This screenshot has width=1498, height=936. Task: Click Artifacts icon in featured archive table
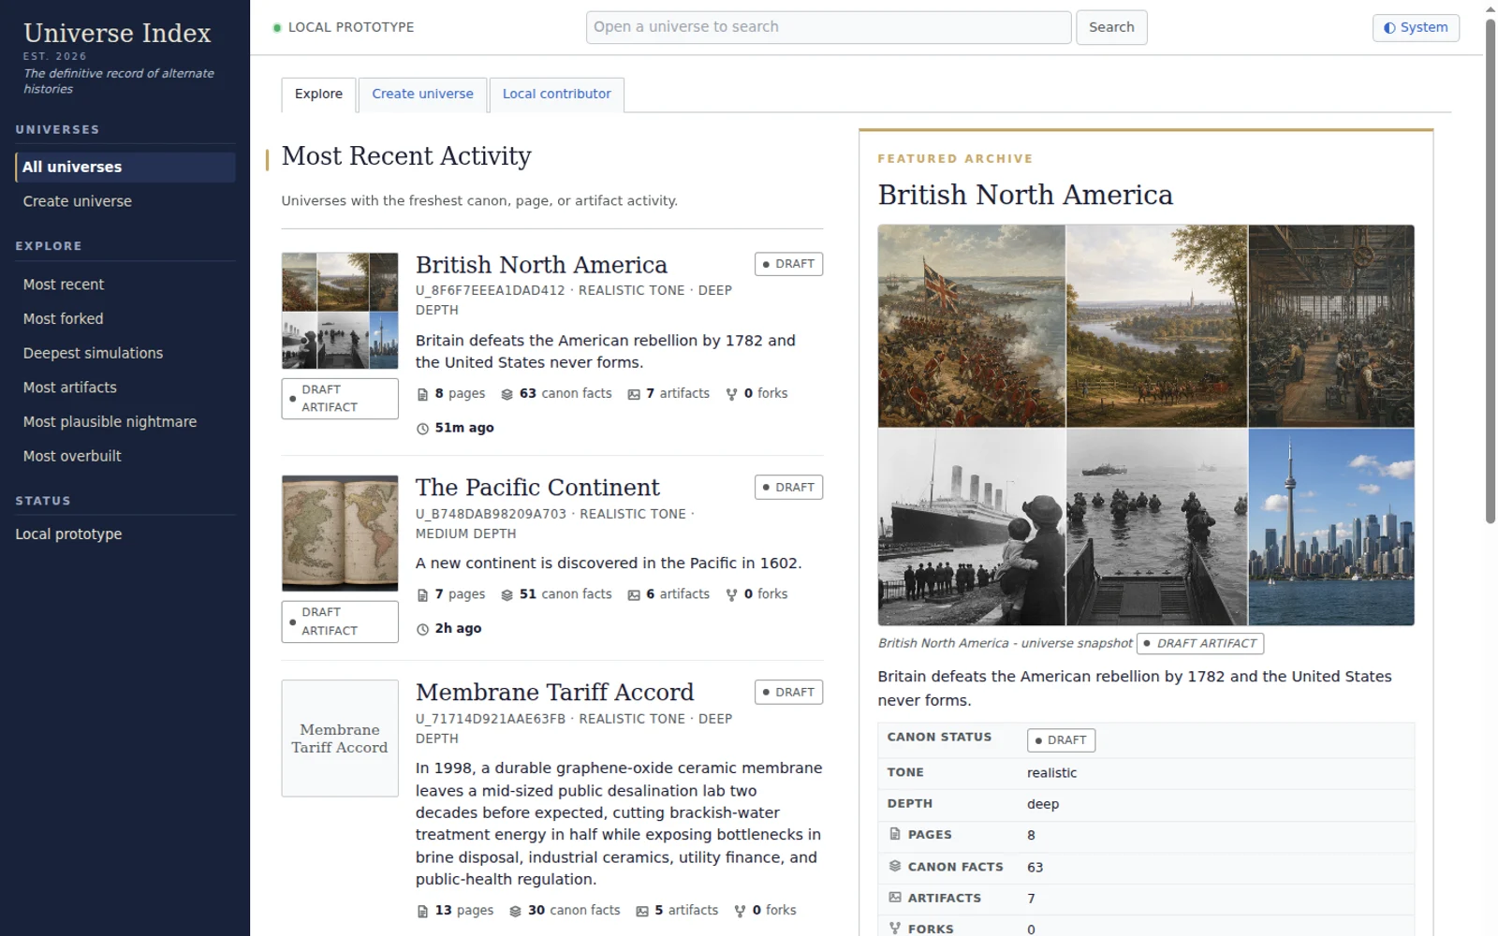[x=895, y=897]
